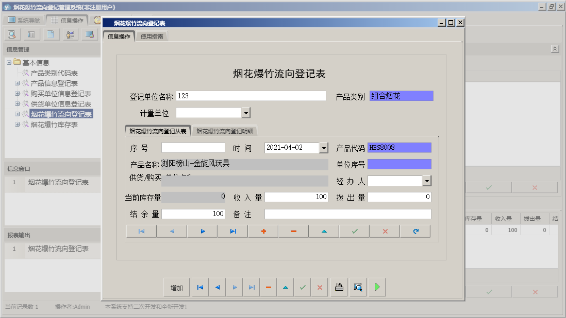The height and width of the screenshot is (318, 566).
Task: Post sub-record with green checkmark in inner navigator
Action: point(355,231)
